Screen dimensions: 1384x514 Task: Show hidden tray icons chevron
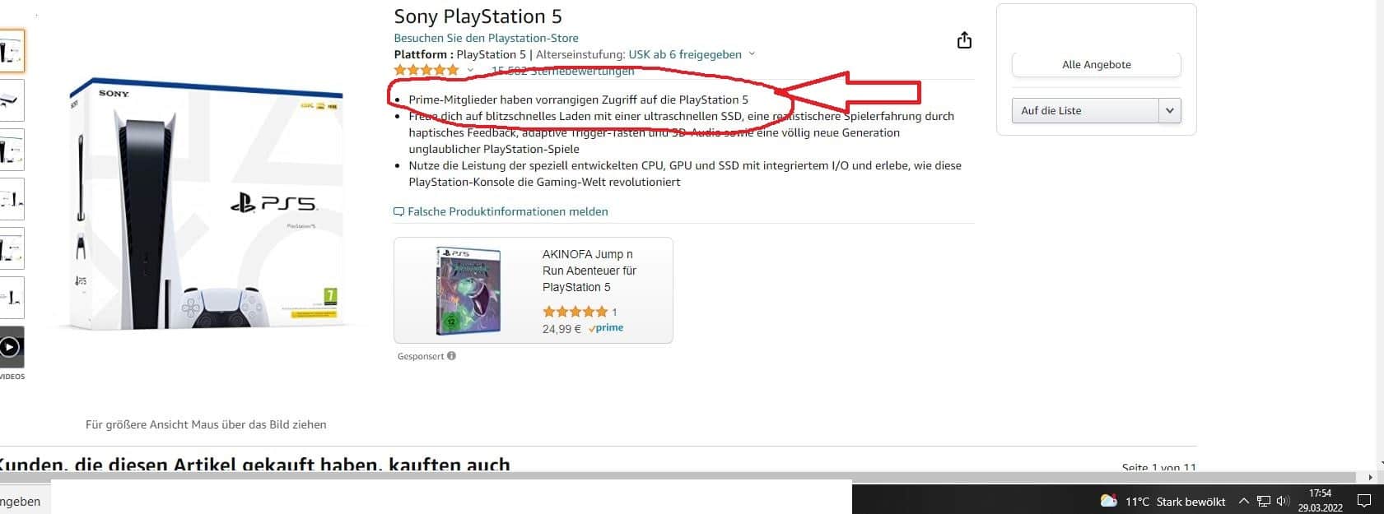pyautogui.click(x=1243, y=501)
